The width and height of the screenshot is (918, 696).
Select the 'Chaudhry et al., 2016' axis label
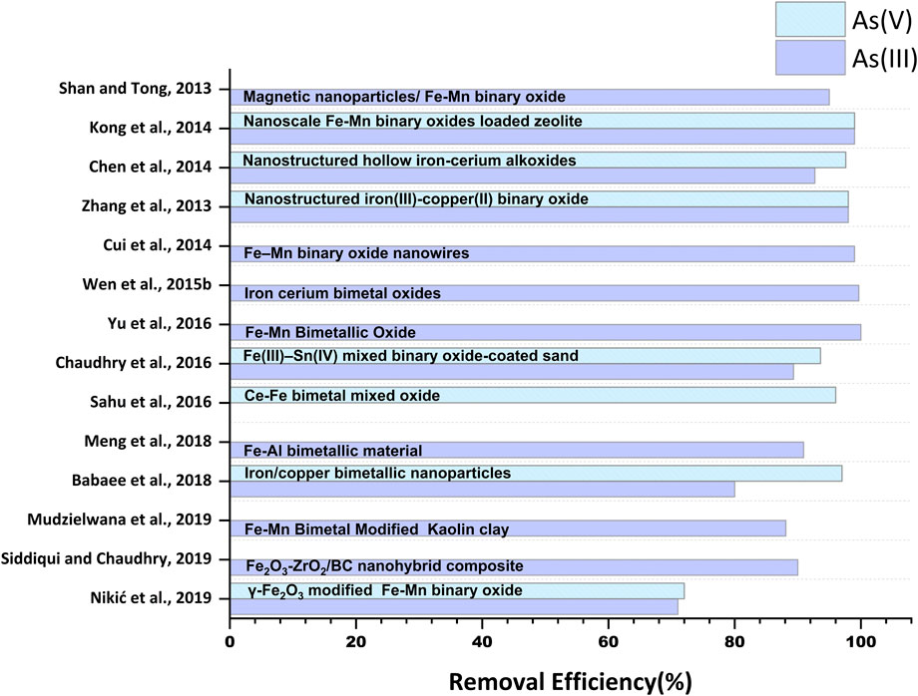134,363
